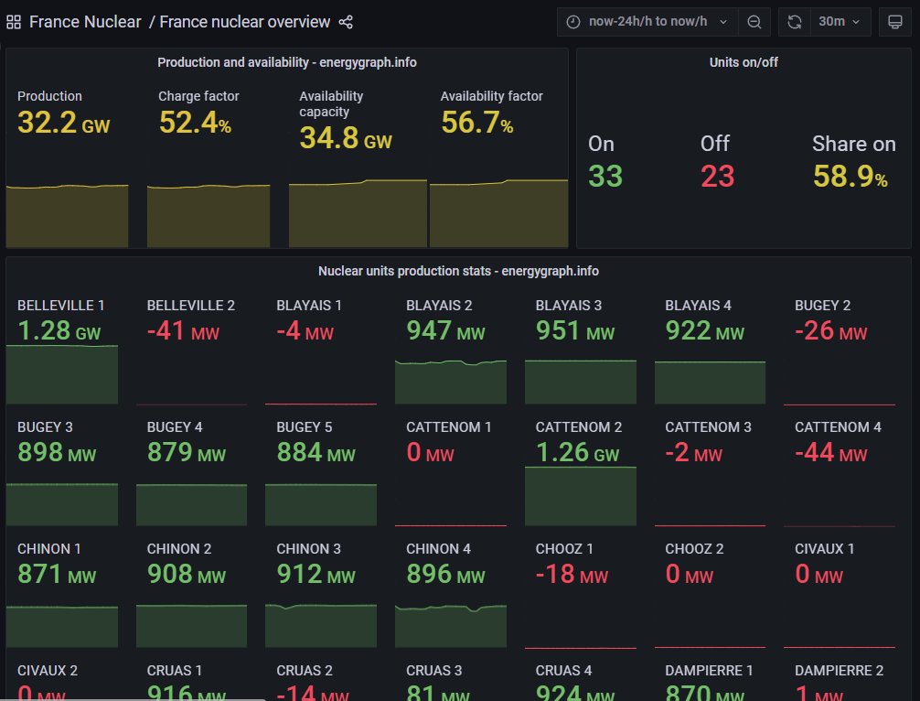Zoom out the time range

[x=754, y=22]
